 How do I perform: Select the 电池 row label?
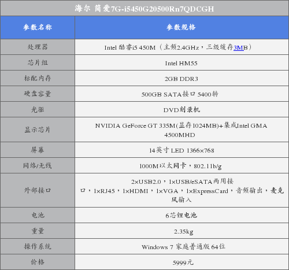(x=38, y=215)
